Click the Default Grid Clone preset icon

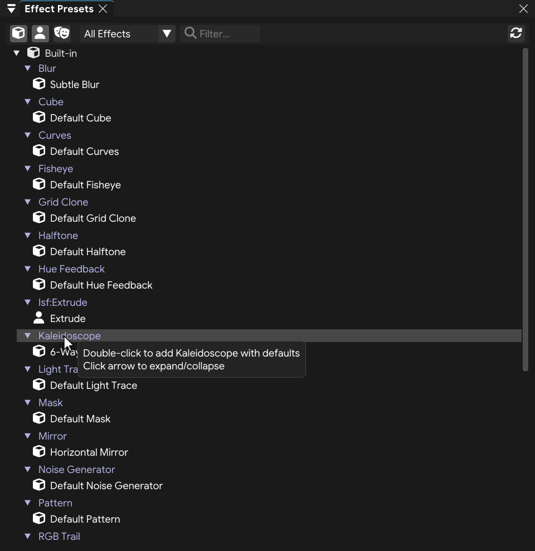(39, 217)
